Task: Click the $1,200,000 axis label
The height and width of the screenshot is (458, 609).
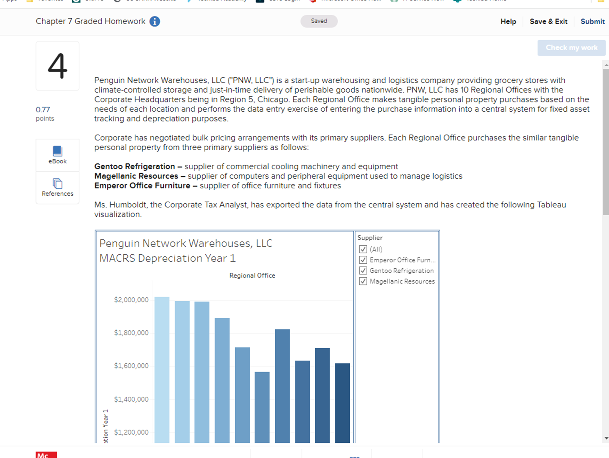Action: (131, 432)
